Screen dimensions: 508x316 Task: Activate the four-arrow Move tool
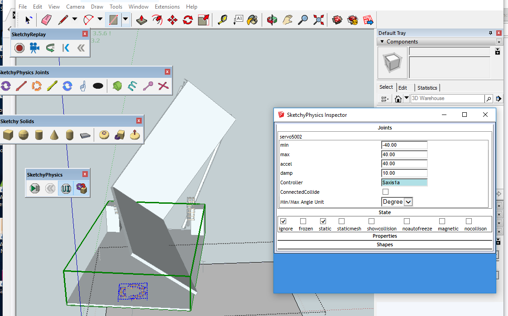173,20
